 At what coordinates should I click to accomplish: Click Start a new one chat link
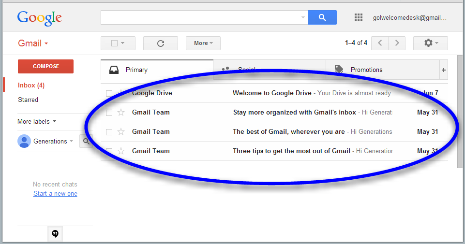click(x=55, y=194)
